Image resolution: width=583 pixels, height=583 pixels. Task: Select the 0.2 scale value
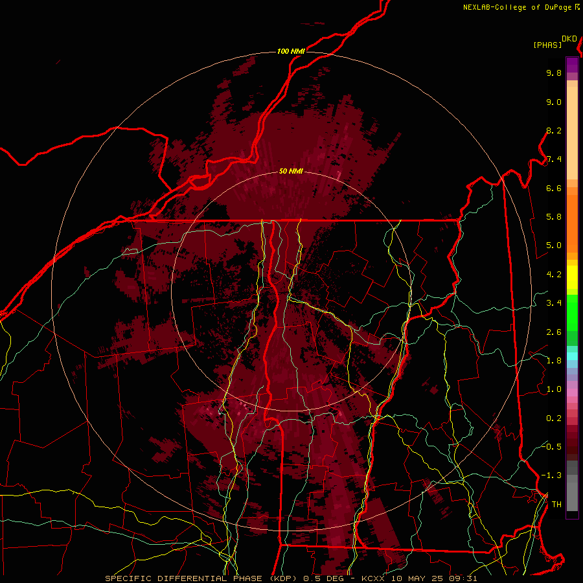[554, 418]
